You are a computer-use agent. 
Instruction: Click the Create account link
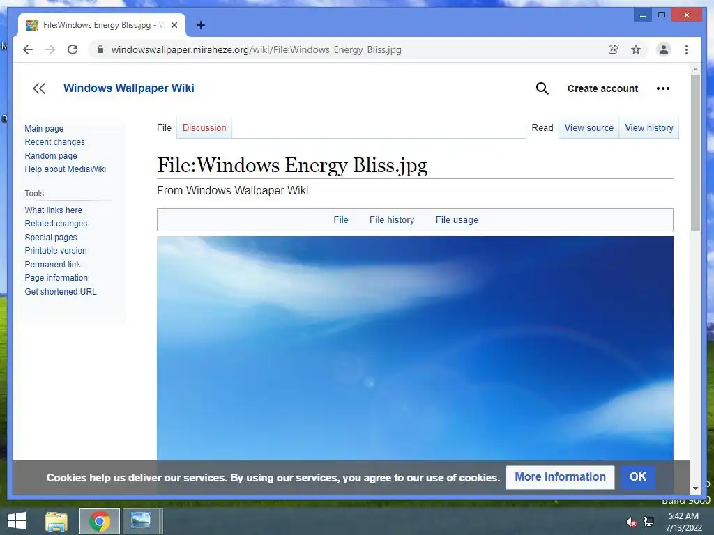point(602,88)
